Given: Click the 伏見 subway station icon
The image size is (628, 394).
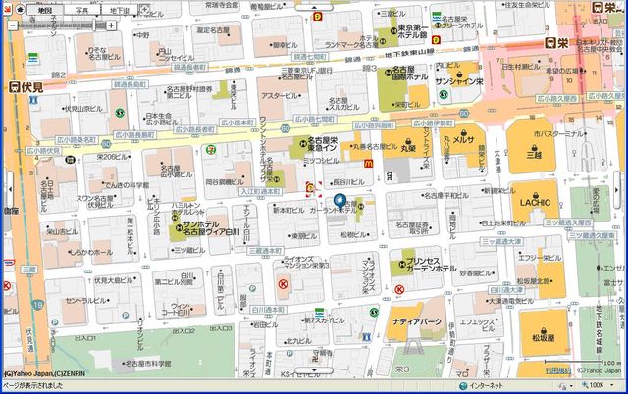Looking at the screenshot, I should [15, 87].
